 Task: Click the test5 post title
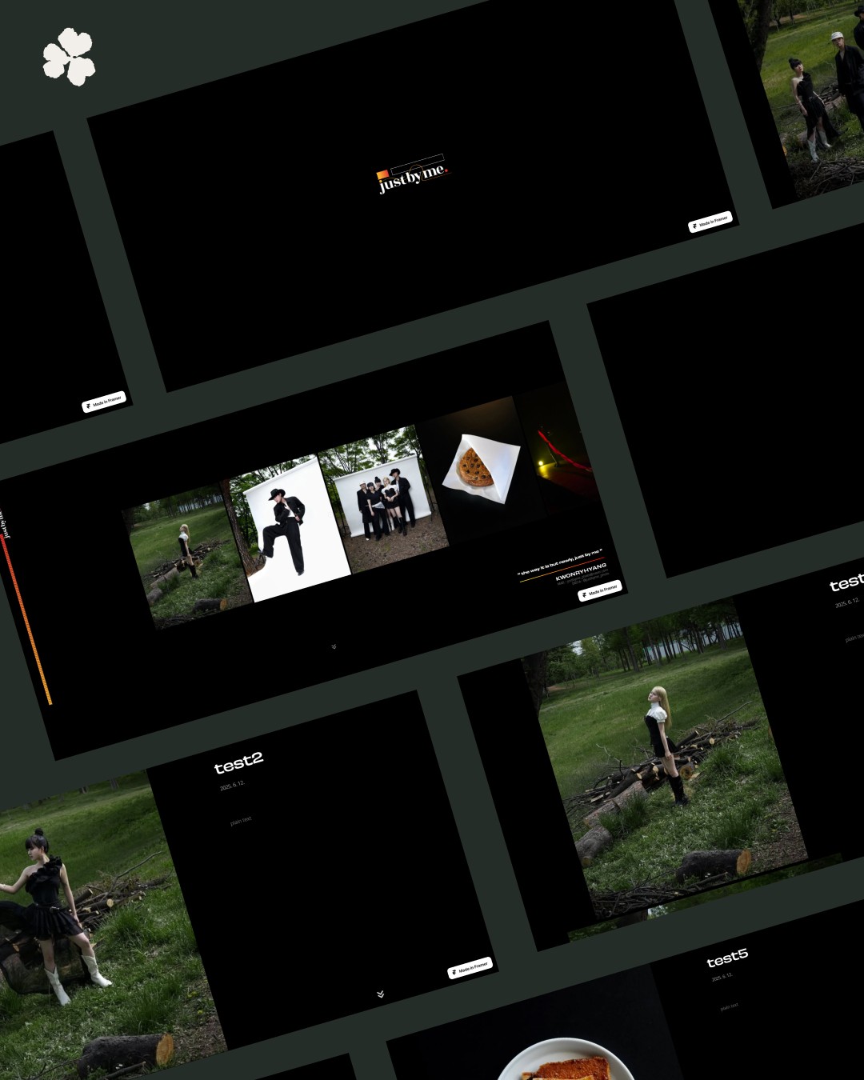tap(727, 958)
